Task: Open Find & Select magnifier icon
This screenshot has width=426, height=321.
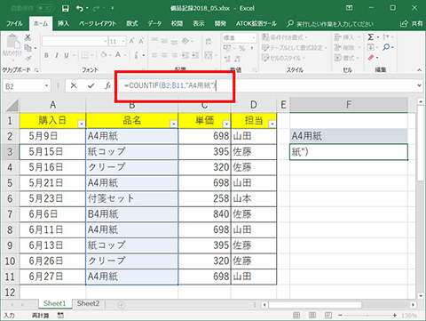Action: pos(386,47)
